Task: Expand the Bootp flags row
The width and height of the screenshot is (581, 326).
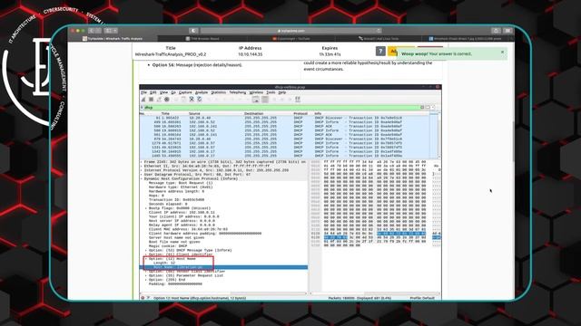Action: tap(146, 208)
